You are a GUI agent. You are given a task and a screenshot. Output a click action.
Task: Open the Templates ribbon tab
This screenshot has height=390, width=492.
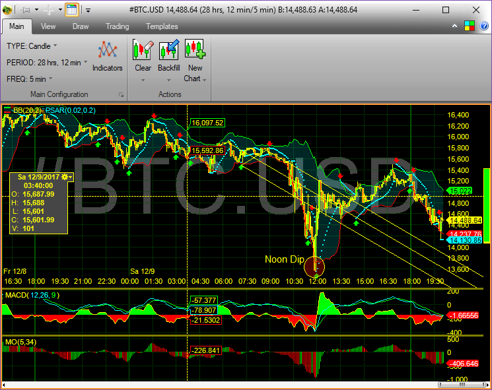(x=162, y=26)
